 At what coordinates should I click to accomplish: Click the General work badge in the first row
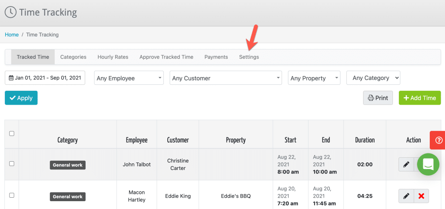click(67, 165)
